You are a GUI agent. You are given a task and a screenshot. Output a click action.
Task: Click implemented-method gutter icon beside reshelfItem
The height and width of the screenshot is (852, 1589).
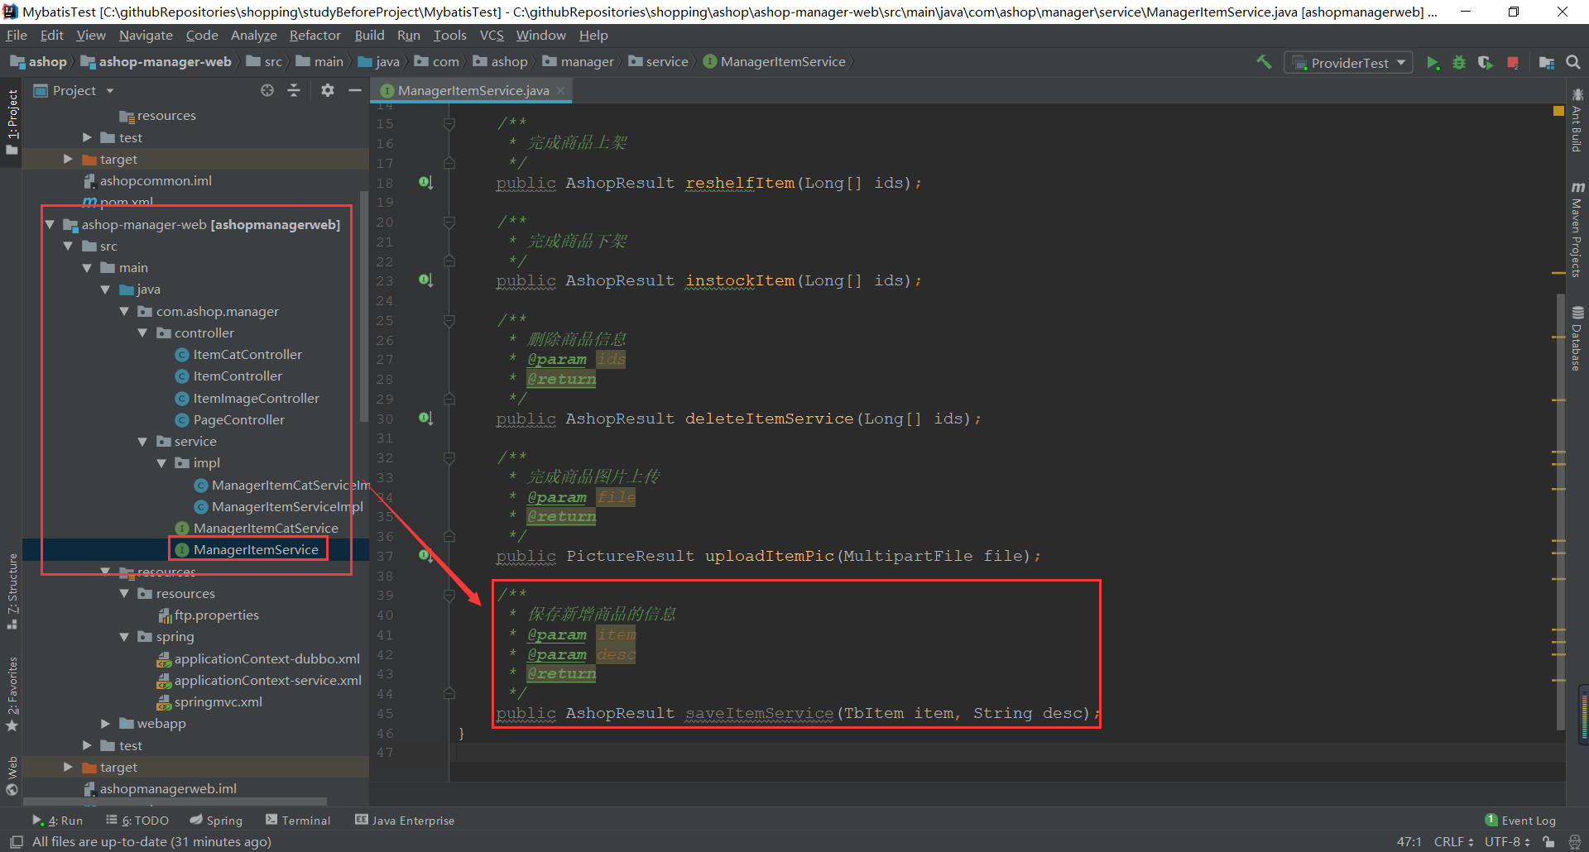point(425,182)
